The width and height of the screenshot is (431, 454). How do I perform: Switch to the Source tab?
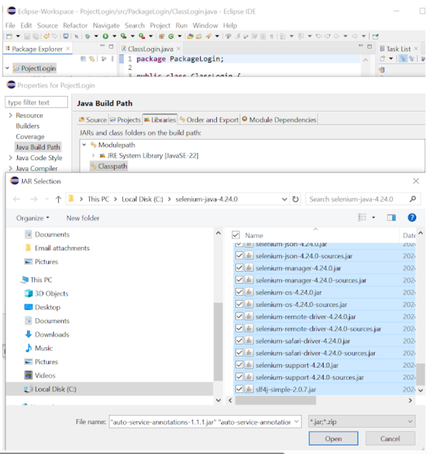pyautogui.click(x=93, y=119)
